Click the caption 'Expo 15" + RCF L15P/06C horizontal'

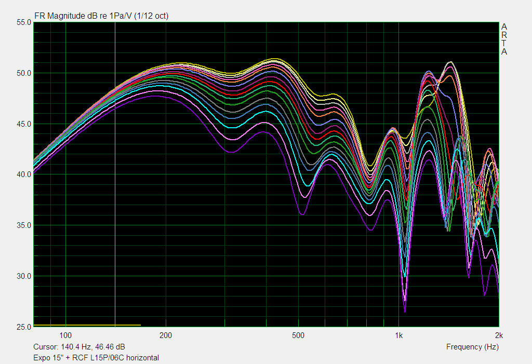click(x=96, y=358)
